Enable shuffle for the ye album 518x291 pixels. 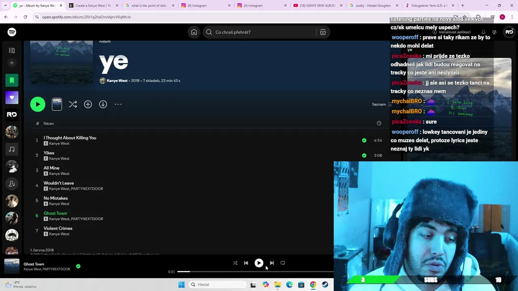[73, 104]
